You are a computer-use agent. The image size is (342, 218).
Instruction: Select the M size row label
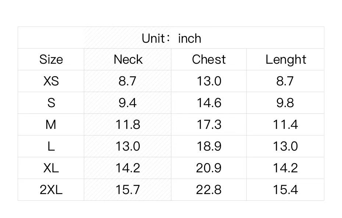point(51,125)
